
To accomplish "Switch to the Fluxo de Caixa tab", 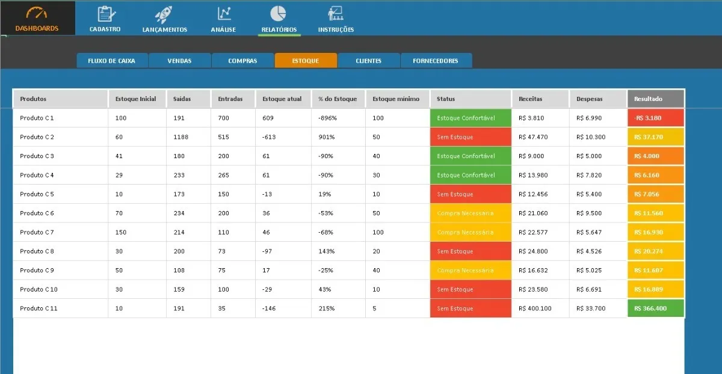I will 112,61.
